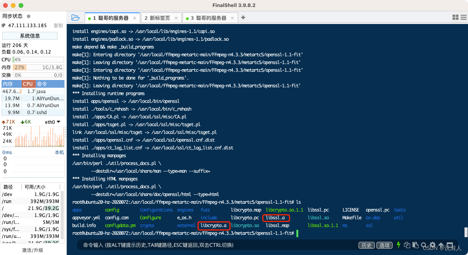Copy the IP using the 复制 link
This screenshot has height=255, width=468.
57,25
